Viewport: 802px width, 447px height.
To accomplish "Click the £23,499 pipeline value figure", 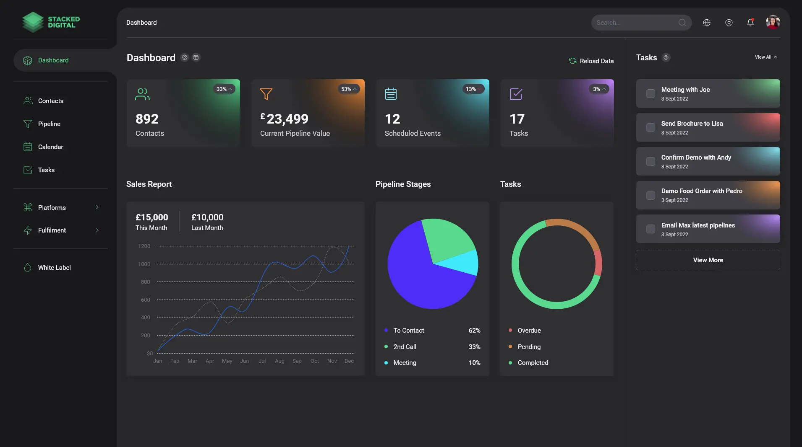I will point(284,119).
